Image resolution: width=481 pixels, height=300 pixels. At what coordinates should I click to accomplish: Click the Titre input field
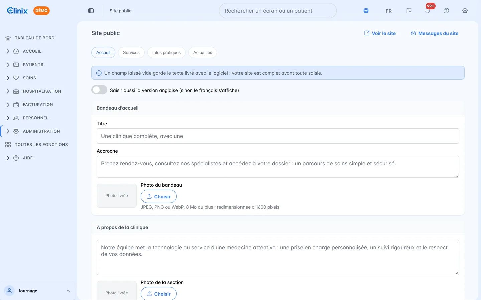click(278, 136)
